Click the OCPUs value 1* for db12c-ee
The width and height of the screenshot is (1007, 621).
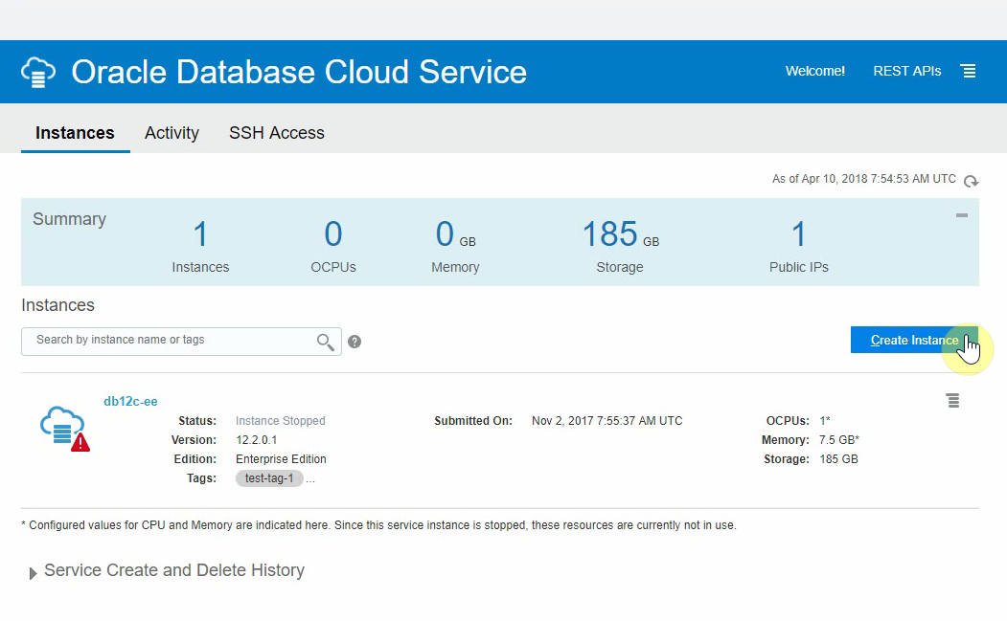[825, 421]
